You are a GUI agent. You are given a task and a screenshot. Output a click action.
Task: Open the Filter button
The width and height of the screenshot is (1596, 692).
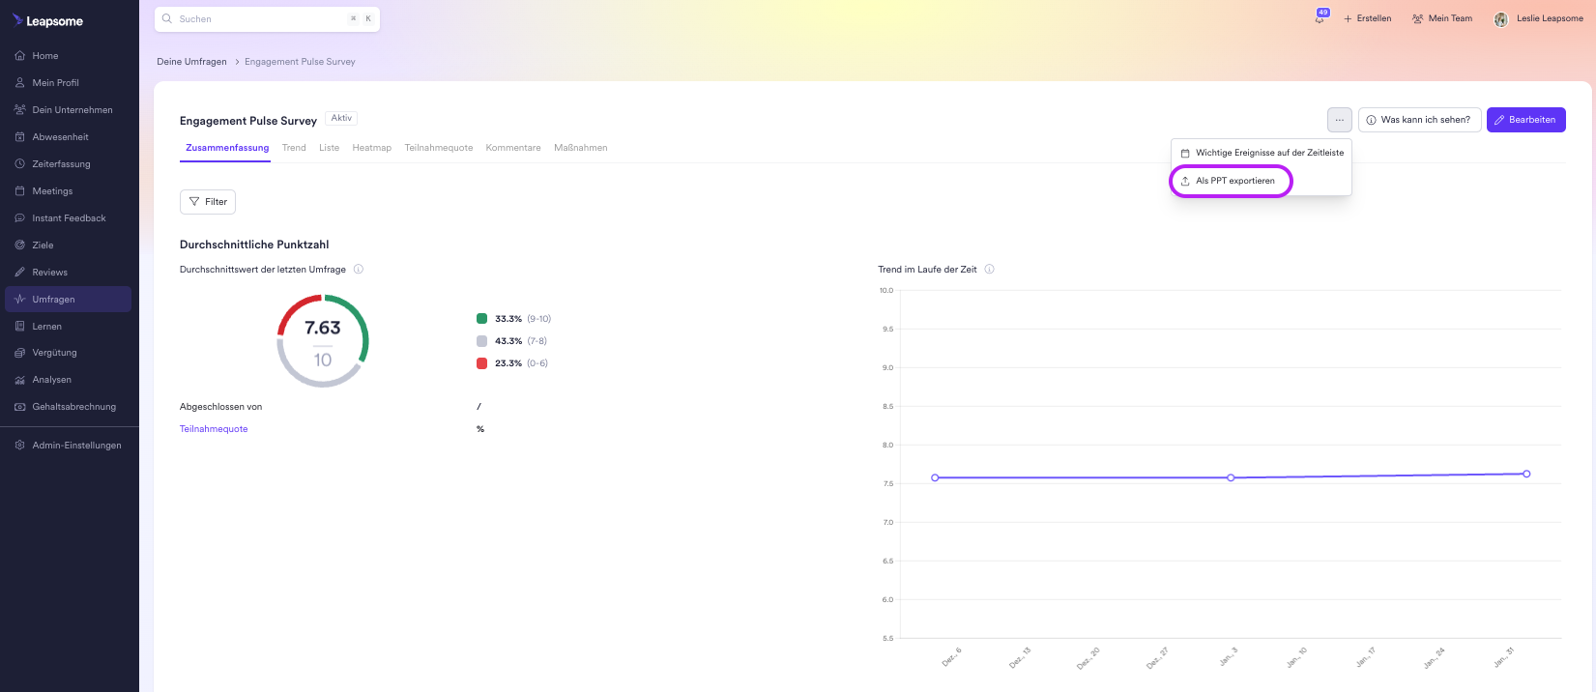[208, 202]
